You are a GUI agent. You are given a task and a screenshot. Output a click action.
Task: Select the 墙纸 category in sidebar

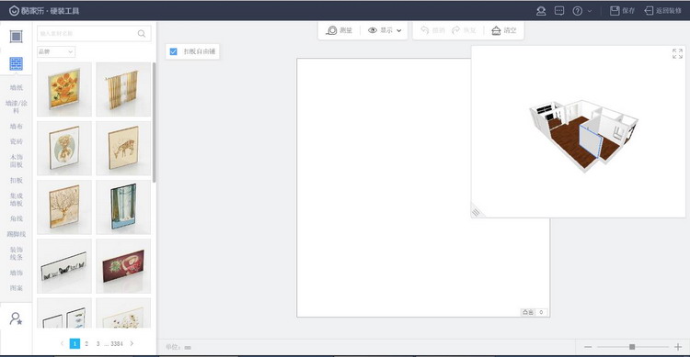17,87
